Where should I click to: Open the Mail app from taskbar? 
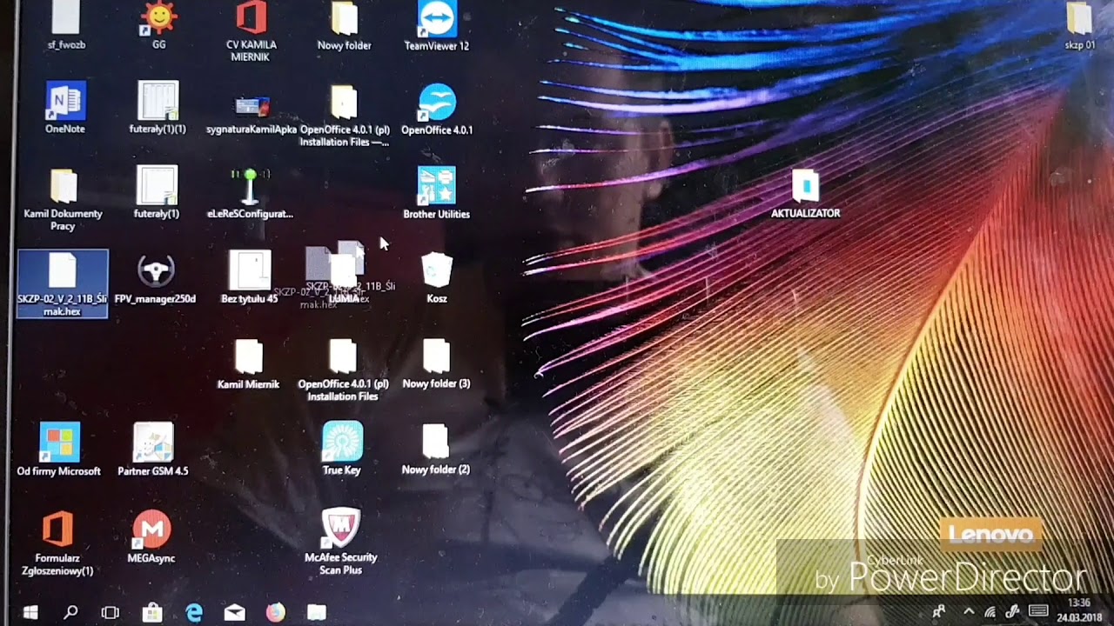tap(235, 612)
